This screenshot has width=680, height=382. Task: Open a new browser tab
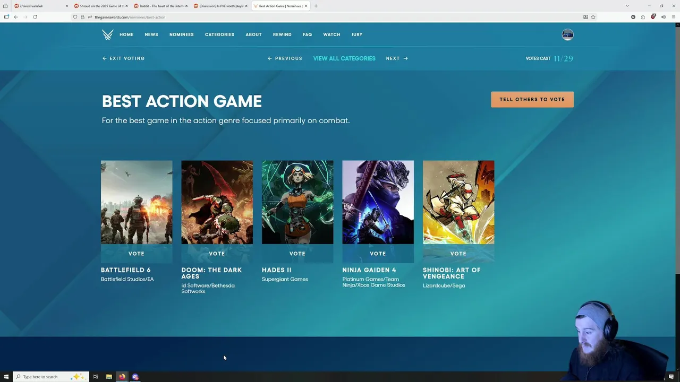[316, 6]
